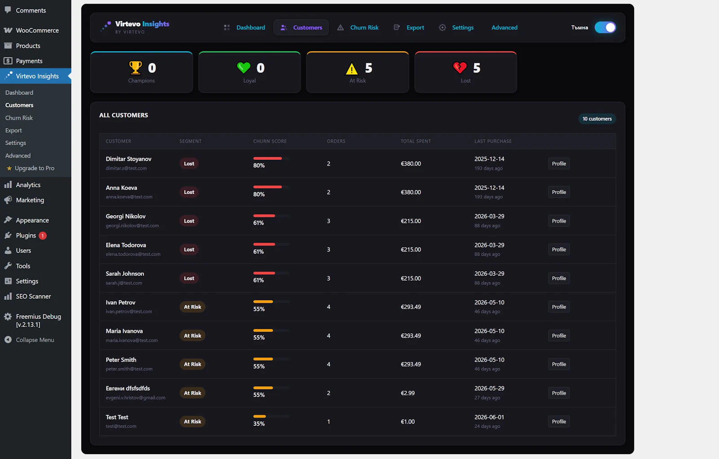Click the Settings gear icon in top nav
The width and height of the screenshot is (719, 459).
443,27
